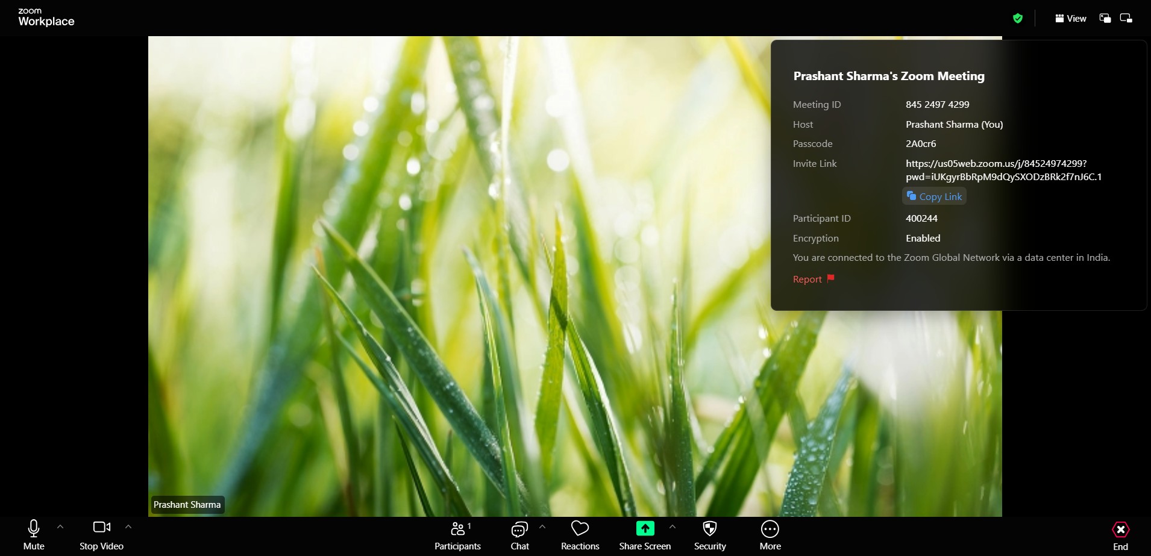Open audio options arrow beside Mute

tap(60, 526)
